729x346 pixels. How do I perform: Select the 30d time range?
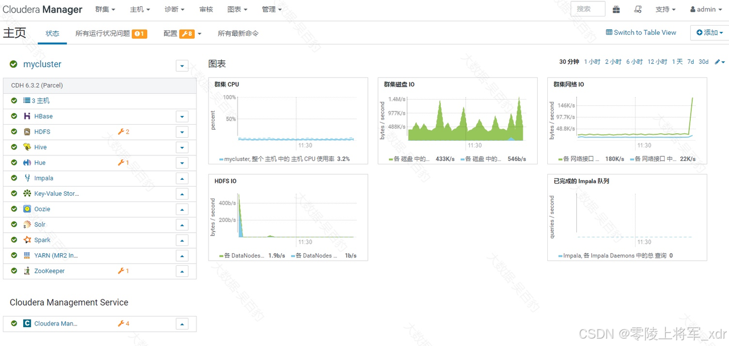click(703, 61)
